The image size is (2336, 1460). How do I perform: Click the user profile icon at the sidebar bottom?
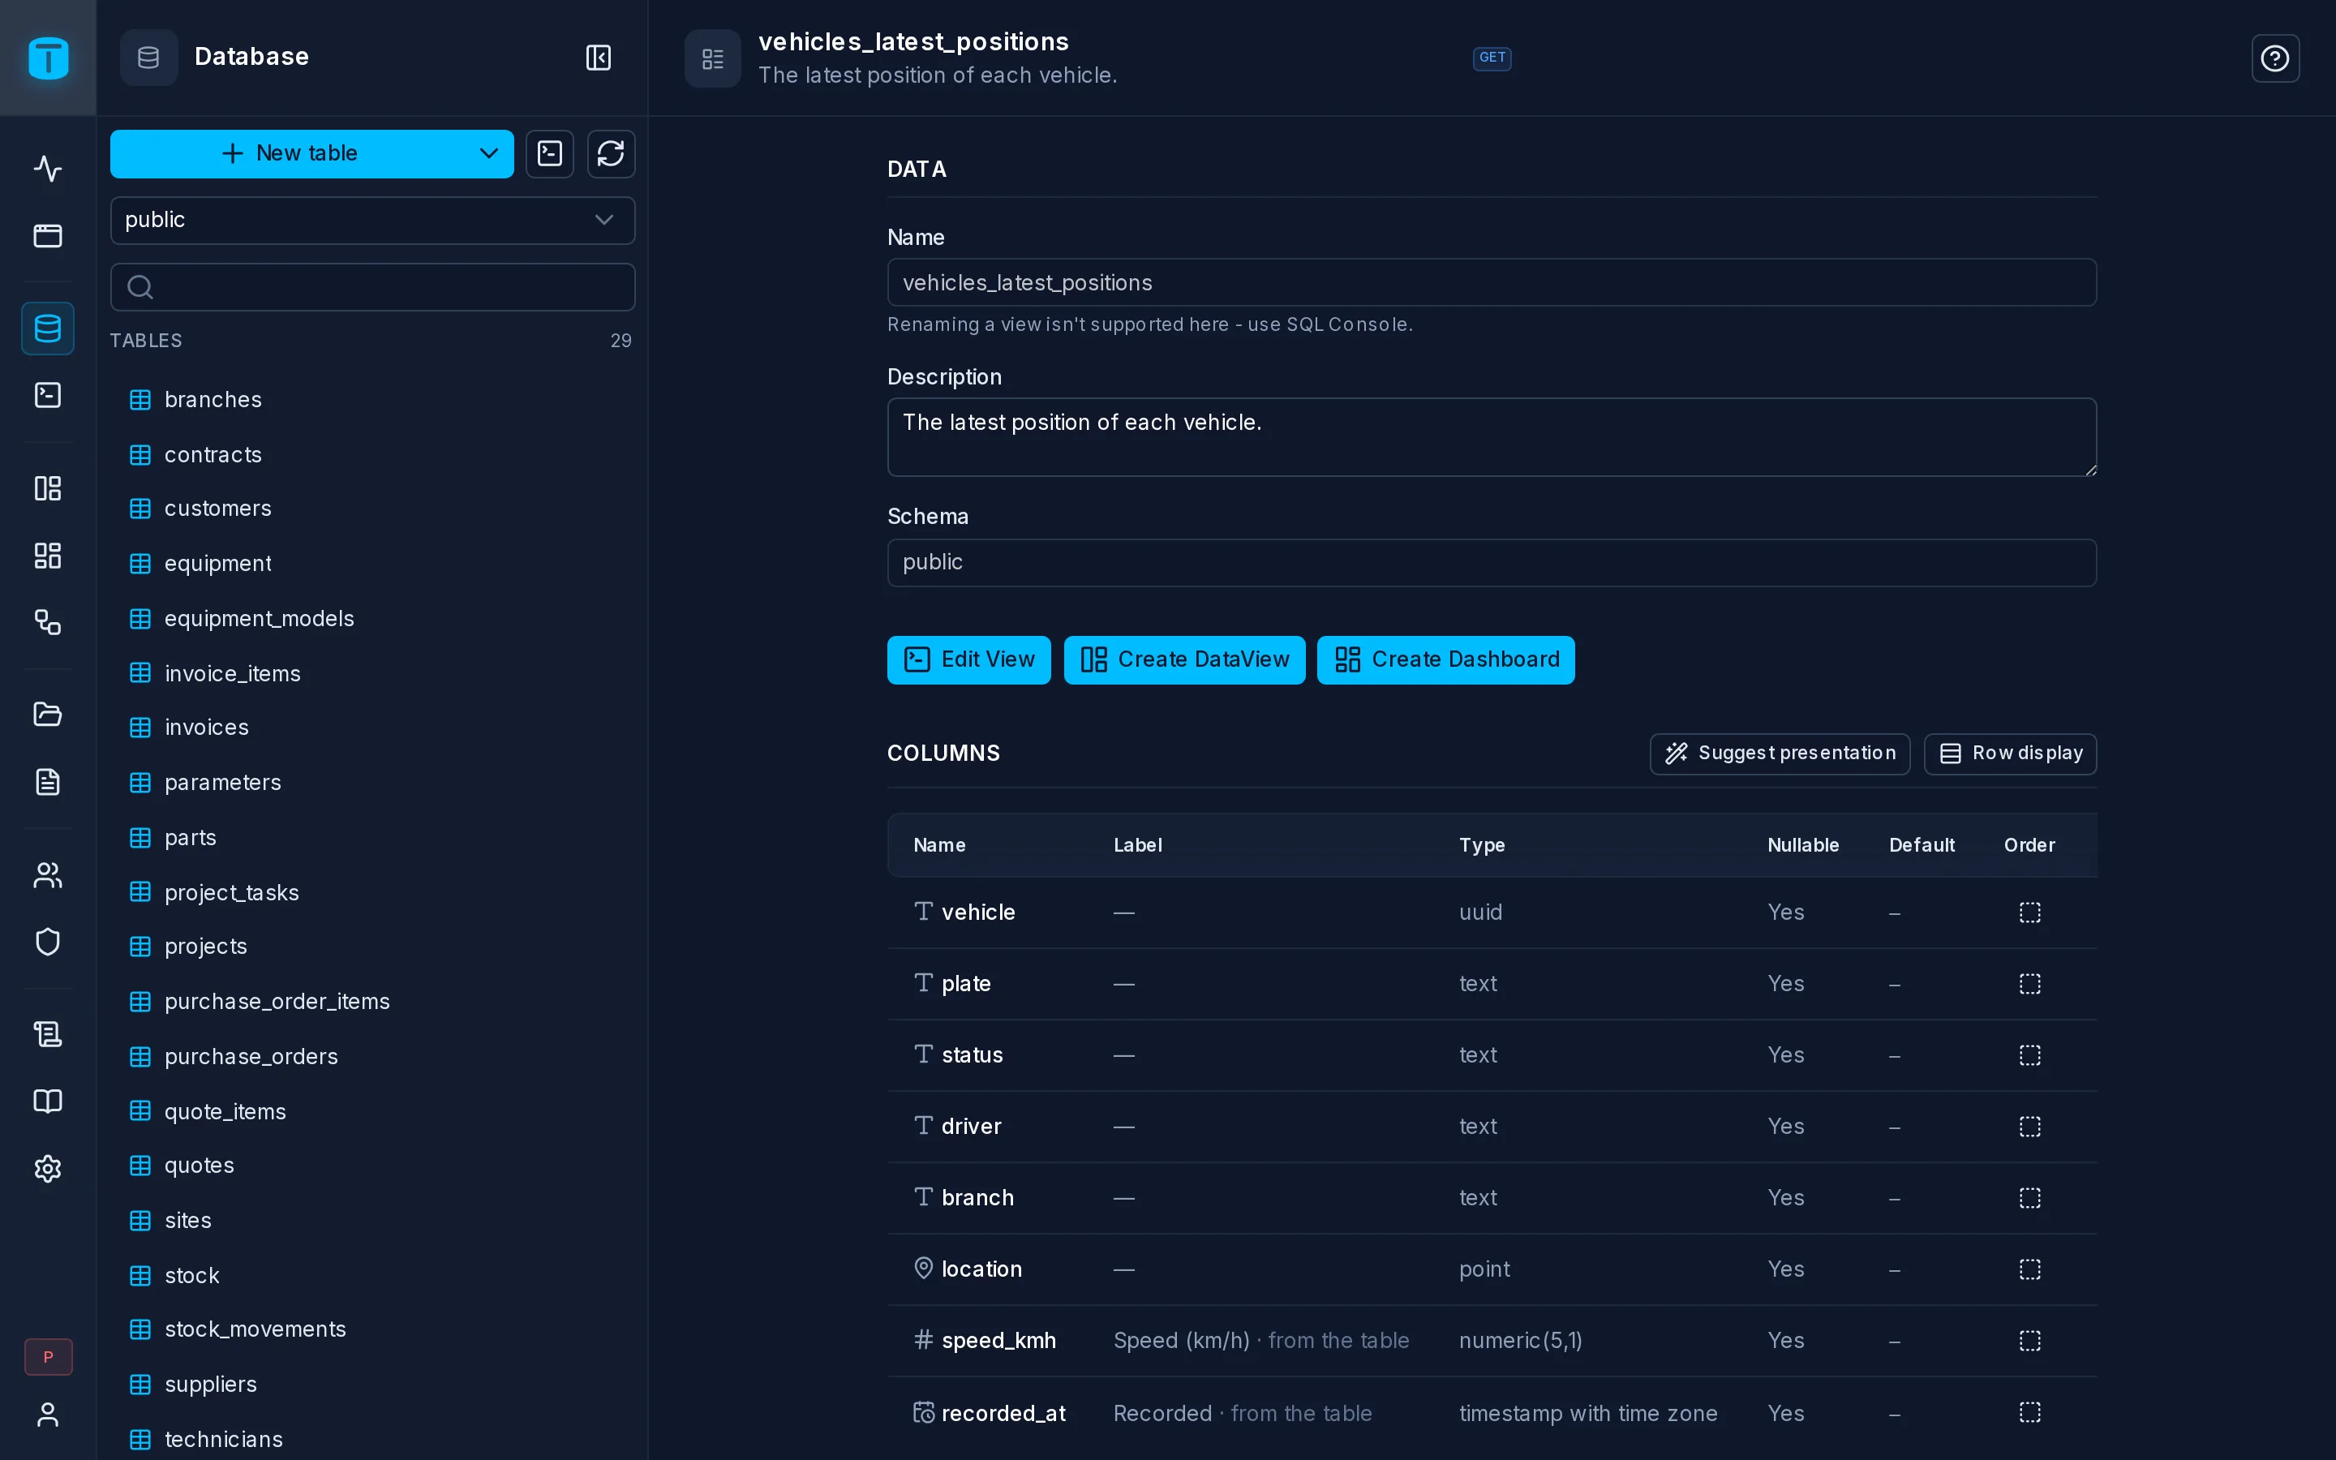click(x=47, y=1415)
